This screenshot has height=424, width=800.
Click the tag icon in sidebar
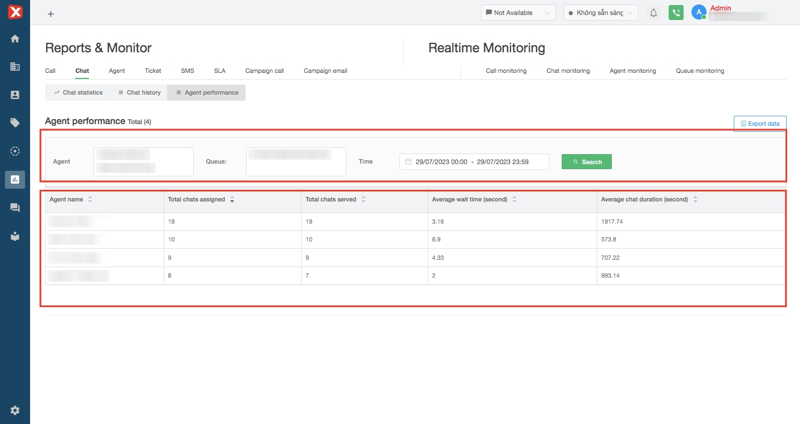15,123
